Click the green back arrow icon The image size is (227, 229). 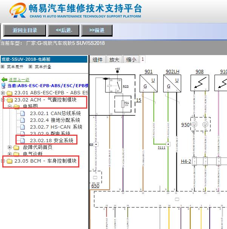(4, 80)
